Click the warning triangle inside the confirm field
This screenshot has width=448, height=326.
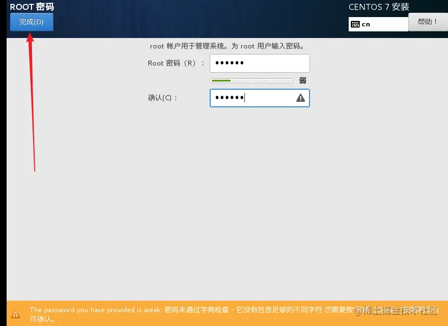[301, 98]
